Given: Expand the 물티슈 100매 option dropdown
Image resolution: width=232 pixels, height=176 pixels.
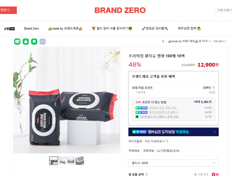Looking at the screenshot, I should (173, 163).
